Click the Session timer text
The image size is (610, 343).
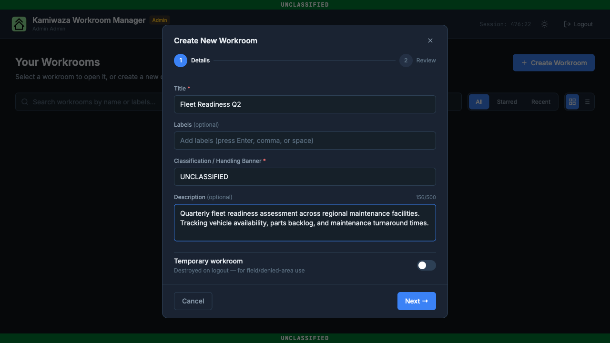pos(505,24)
